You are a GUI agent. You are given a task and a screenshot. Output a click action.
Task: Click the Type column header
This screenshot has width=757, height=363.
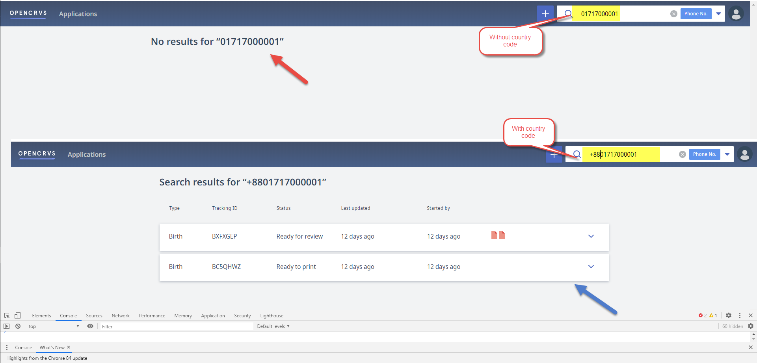pyautogui.click(x=174, y=208)
